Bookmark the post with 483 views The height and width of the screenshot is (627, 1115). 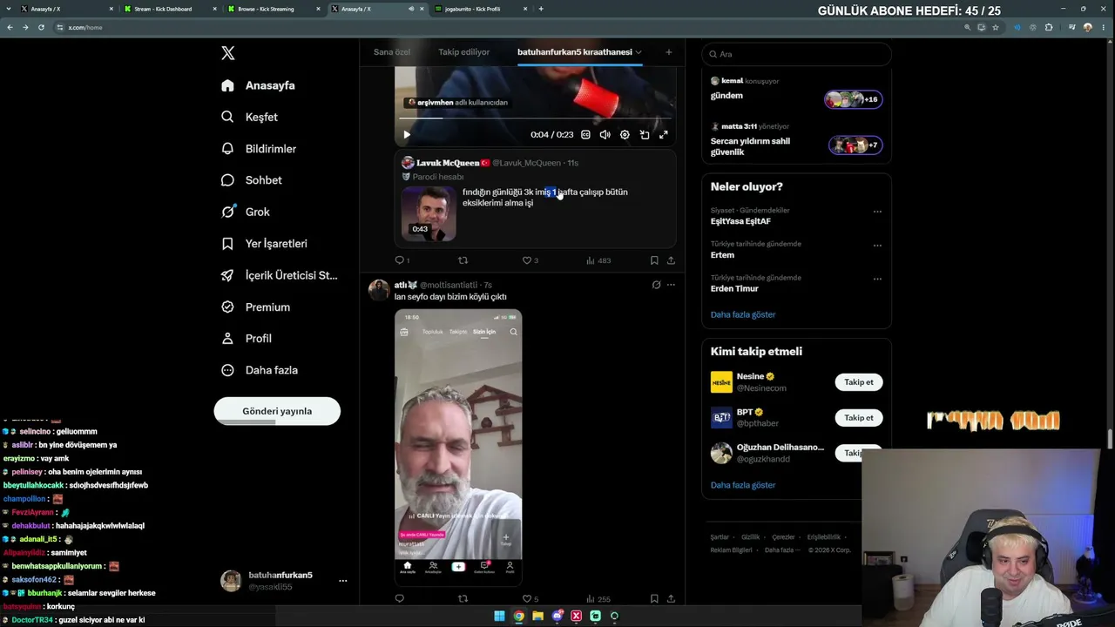coord(654,260)
